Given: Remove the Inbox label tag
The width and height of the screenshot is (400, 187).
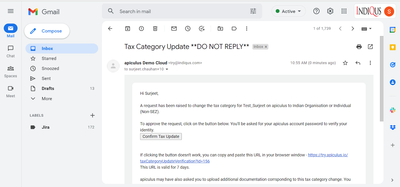Looking at the screenshot, I should coord(266,47).
